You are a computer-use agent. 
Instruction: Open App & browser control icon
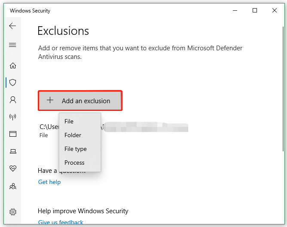13,134
